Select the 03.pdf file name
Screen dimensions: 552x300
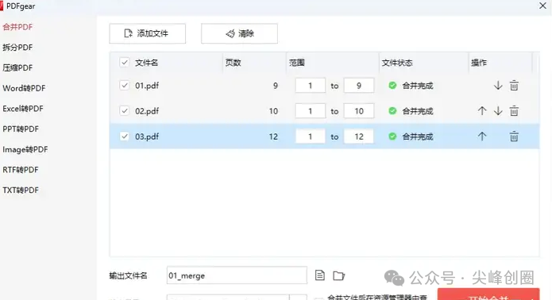(x=147, y=137)
